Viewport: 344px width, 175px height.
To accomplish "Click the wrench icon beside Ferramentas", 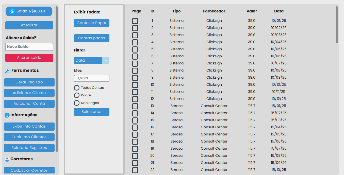I will click(7, 71).
